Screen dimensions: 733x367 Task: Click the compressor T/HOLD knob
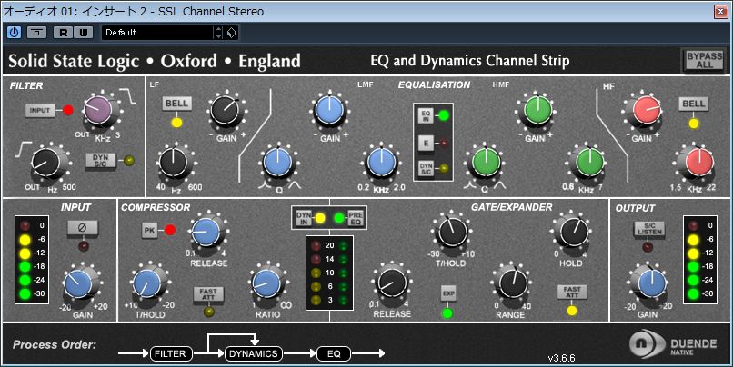(x=147, y=284)
